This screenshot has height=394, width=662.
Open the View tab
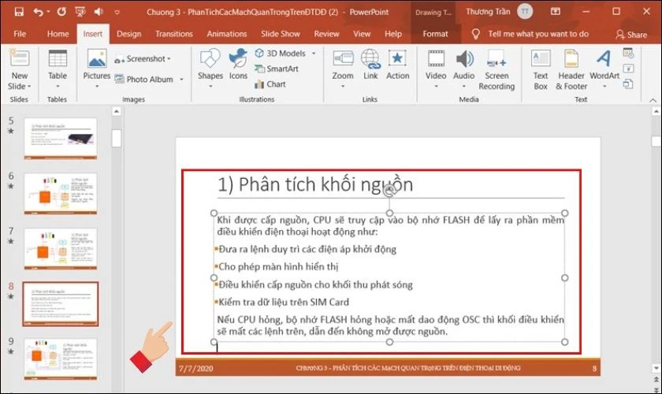[362, 34]
